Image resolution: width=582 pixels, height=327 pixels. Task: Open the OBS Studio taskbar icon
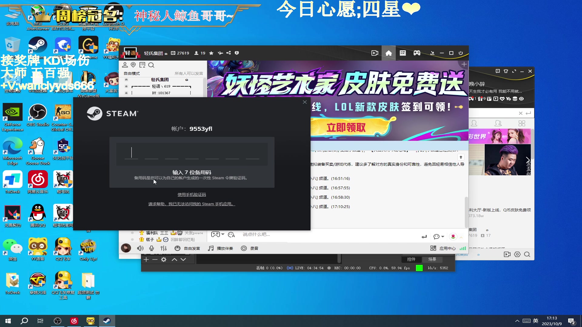(57, 321)
